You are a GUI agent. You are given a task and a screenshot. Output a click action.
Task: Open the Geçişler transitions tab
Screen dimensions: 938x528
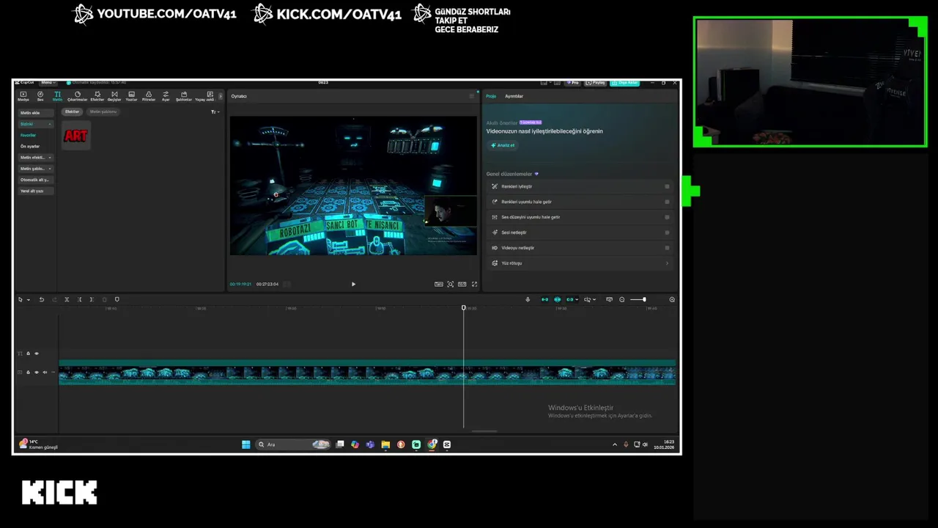coord(114,96)
